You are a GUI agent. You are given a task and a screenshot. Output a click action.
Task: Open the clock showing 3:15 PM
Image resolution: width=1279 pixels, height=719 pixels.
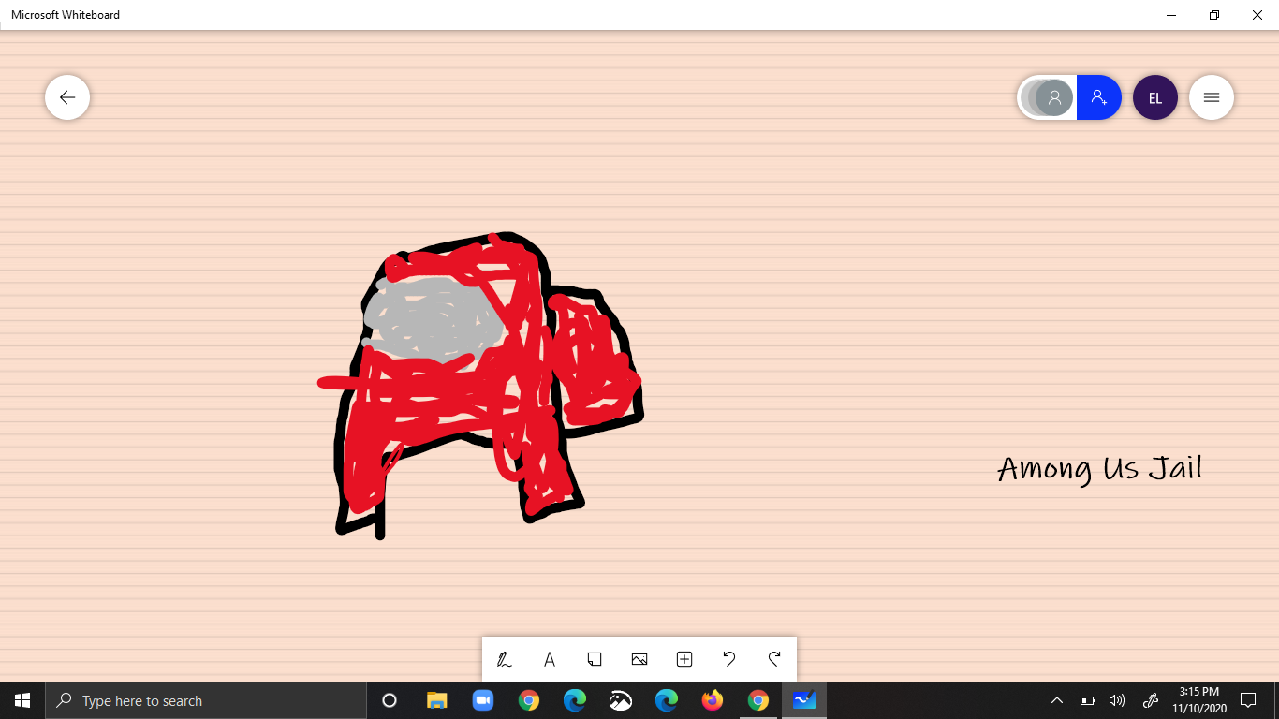point(1199,700)
